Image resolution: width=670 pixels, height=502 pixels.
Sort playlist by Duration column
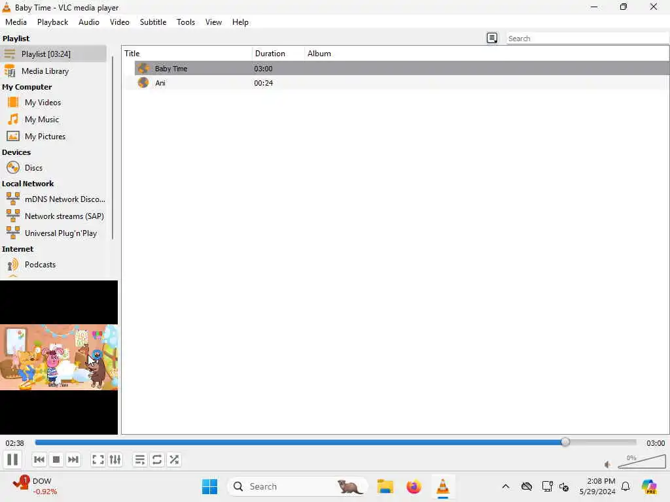[279, 54]
